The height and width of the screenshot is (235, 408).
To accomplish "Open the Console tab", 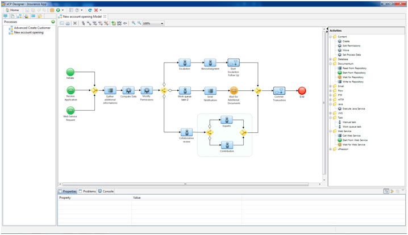I will pyautogui.click(x=106, y=191).
